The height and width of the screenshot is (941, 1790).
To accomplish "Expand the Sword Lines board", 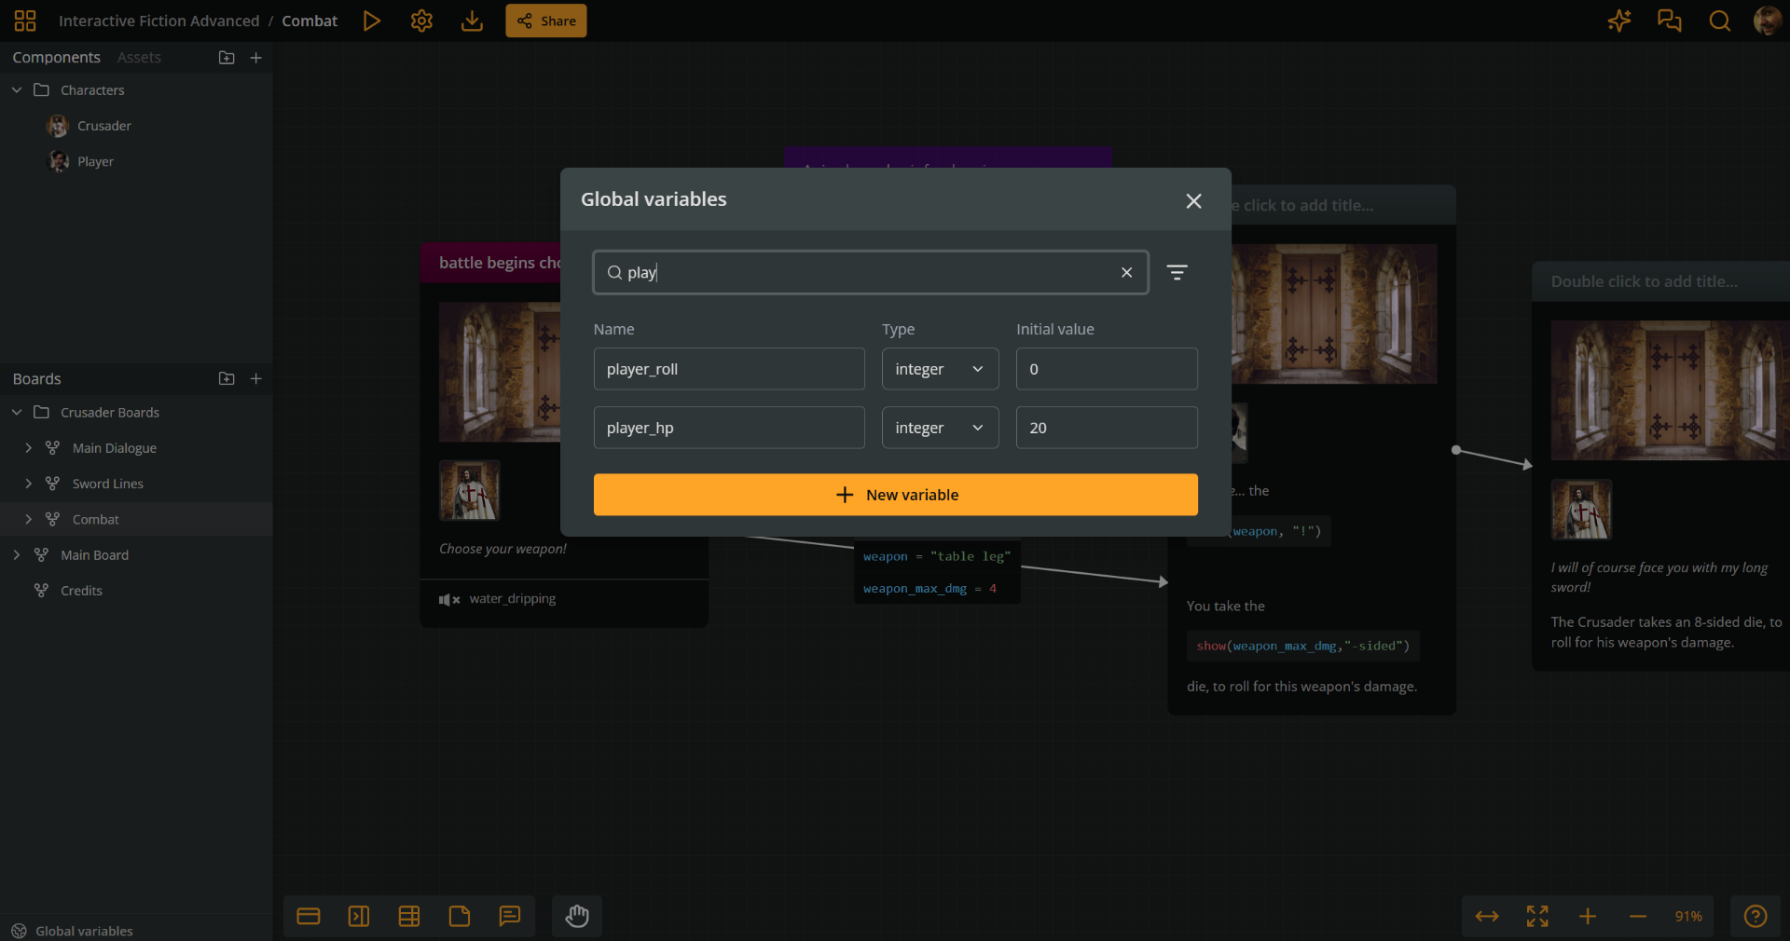I will 28,484.
